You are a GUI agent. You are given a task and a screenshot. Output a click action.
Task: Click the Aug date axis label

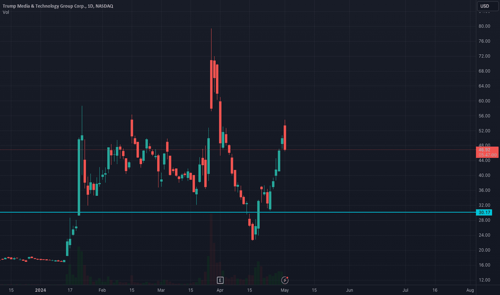pos(470,290)
